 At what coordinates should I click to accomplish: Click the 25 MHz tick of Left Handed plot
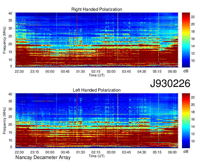[x=10, y=117]
